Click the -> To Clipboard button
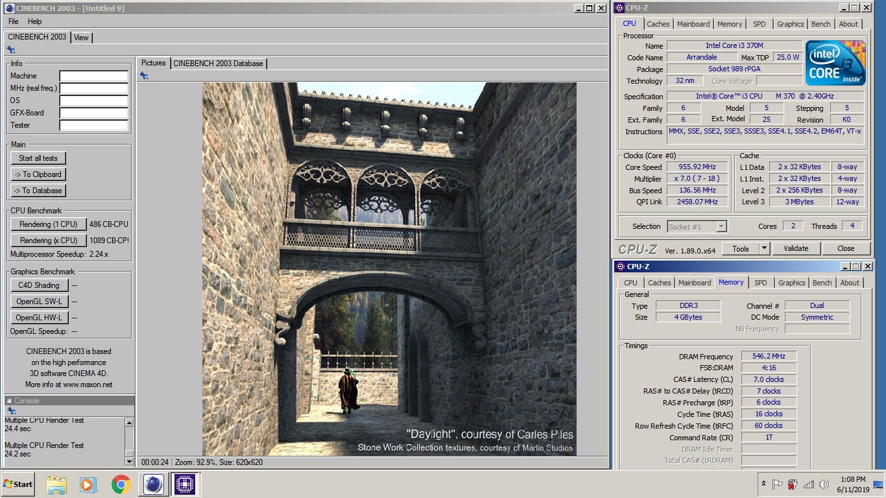Image resolution: width=886 pixels, height=498 pixels. tap(38, 174)
